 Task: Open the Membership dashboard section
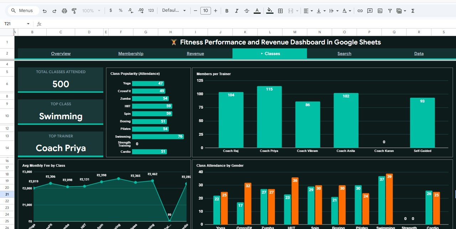pos(131,54)
